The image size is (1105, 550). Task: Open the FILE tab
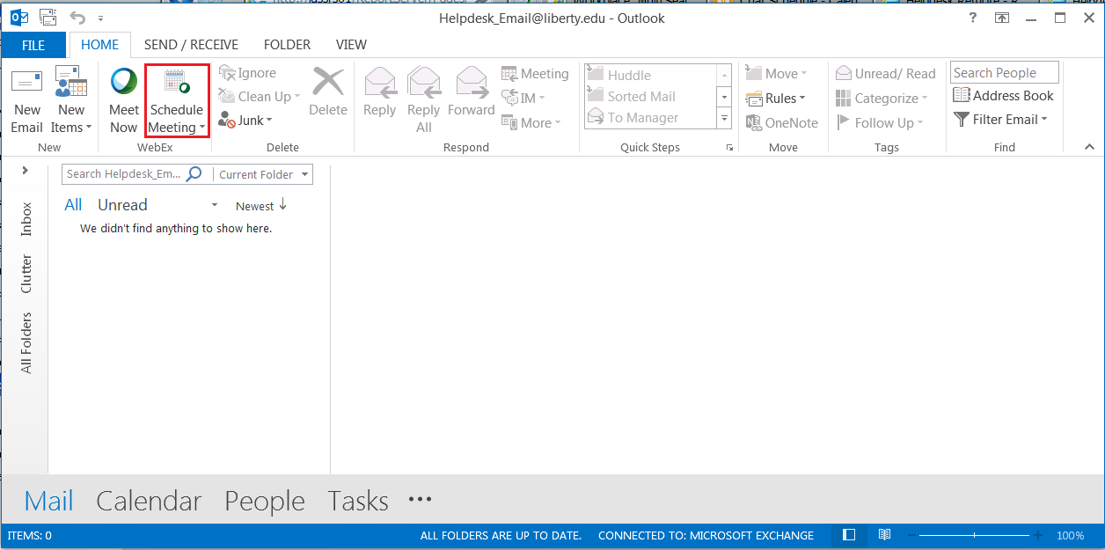(x=33, y=45)
